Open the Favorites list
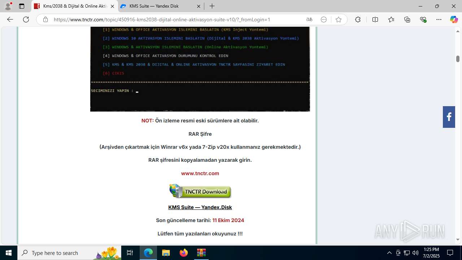The height and width of the screenshot is (260, 462). [x=391, y=19]
